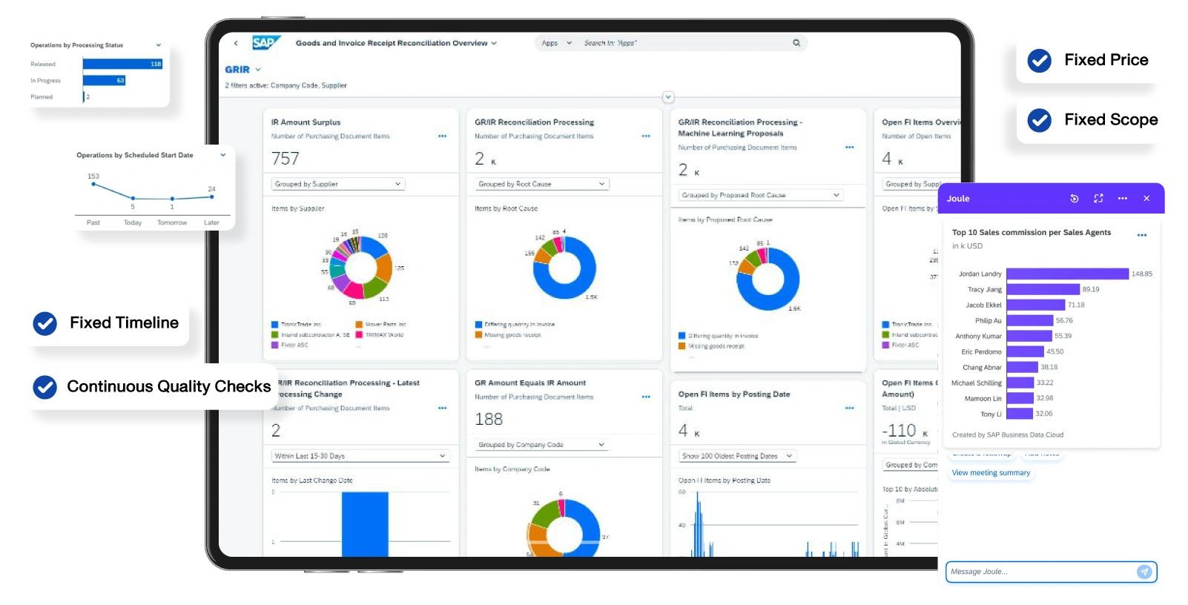Collapse the filter header with the chevron button
1188x605 pixels.
coord(668,97)
